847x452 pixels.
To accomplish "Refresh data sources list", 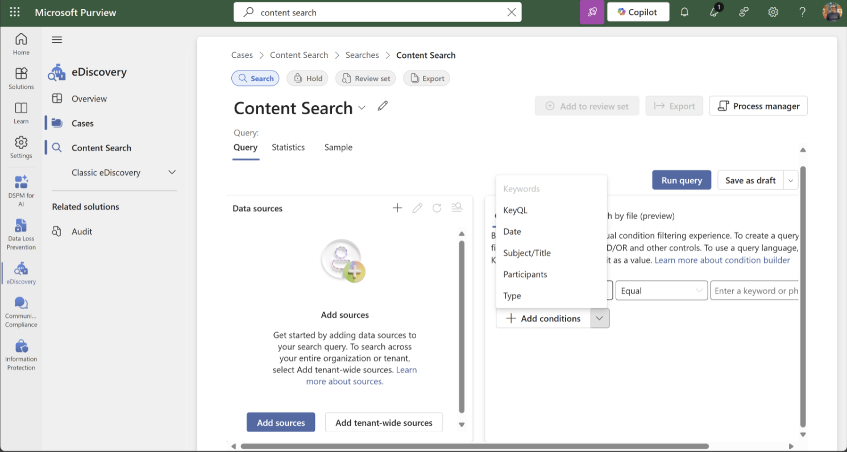I will click(437, 208).
